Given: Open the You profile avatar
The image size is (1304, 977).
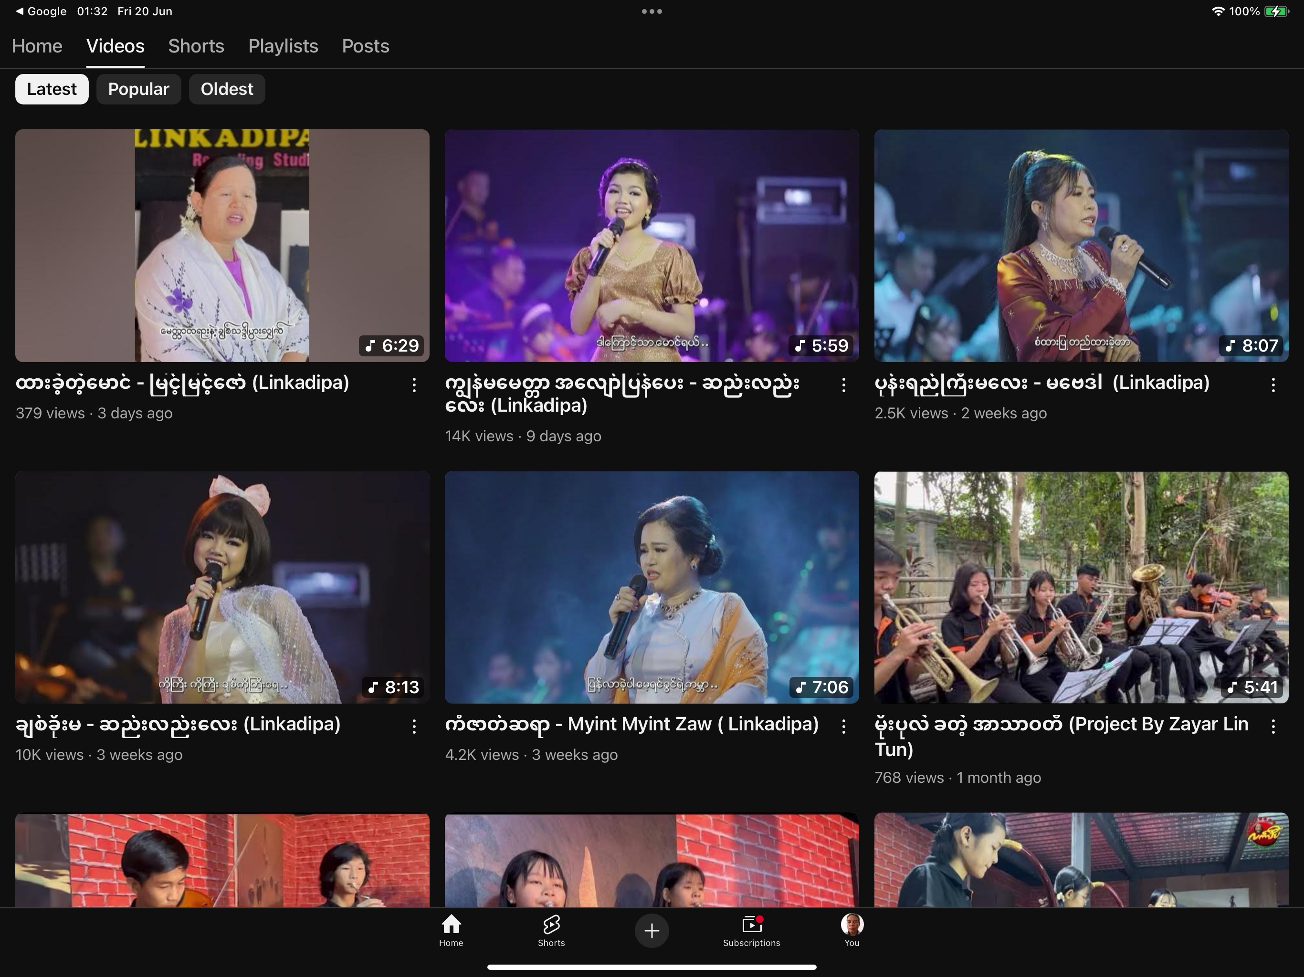Looking at the screenshot, I should tap(851, 930).
